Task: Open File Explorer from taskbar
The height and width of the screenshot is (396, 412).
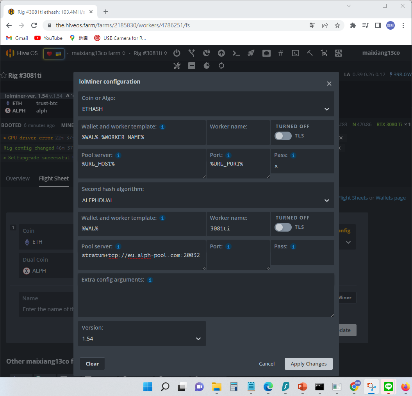Action: pyautogui.click(x=217, y=387)
